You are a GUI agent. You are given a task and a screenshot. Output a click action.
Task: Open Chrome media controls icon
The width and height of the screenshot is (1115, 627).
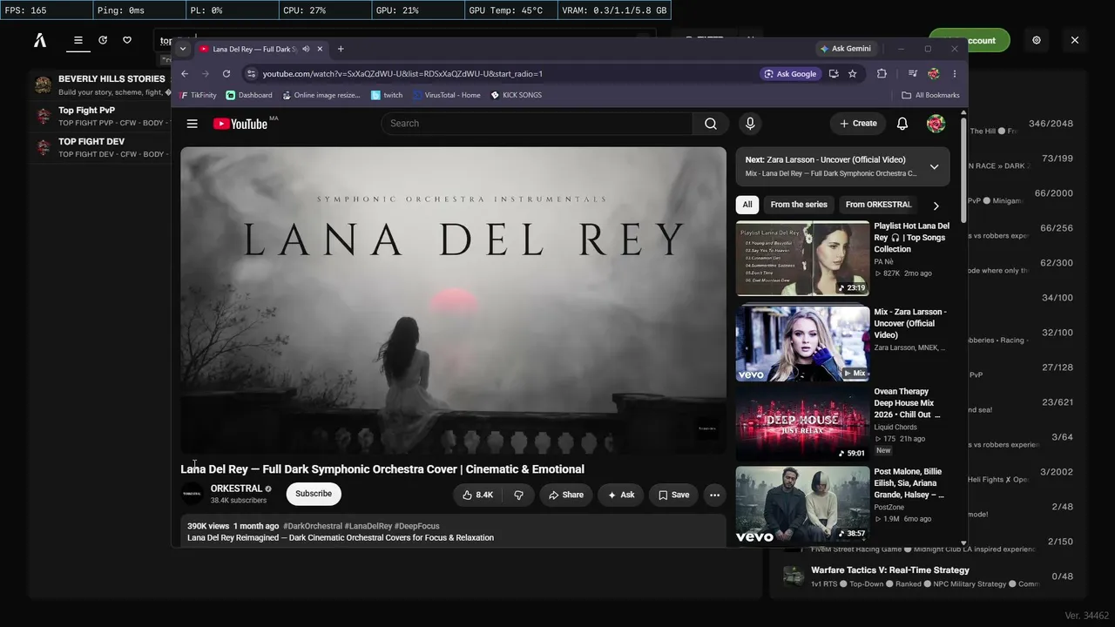tap(912, 74)
